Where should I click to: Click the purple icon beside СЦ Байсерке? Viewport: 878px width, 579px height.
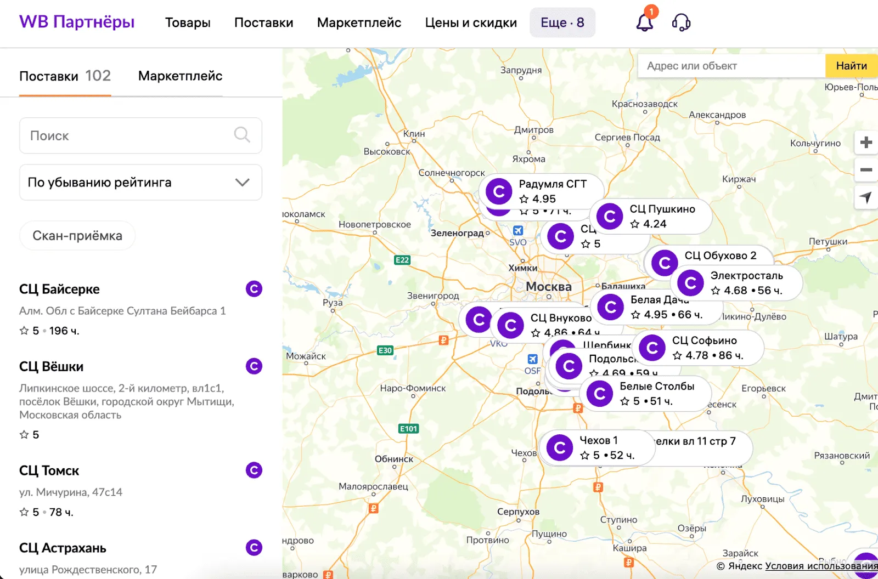point(254,289)
